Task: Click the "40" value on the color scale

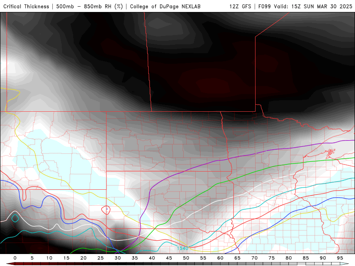Action: pyautogui.click(x=152, y=258)
